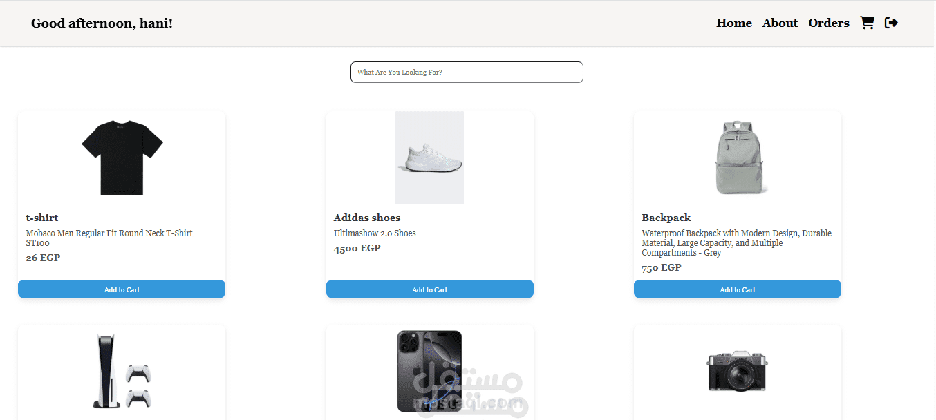The width and height of the screenshot is (936, 420).
Task: Click the 't-shirt' product title
Action: 42,218
